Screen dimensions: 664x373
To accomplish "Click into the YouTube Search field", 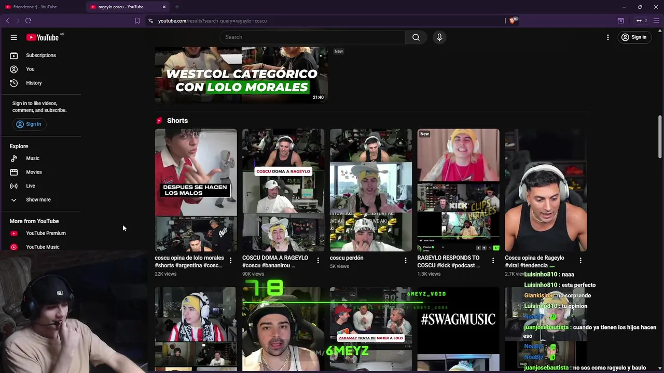I will pos(312,37).
